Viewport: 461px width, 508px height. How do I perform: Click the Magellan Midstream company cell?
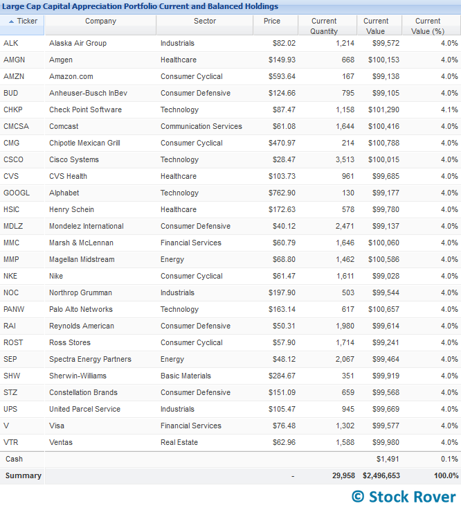(x=82, y=259)
